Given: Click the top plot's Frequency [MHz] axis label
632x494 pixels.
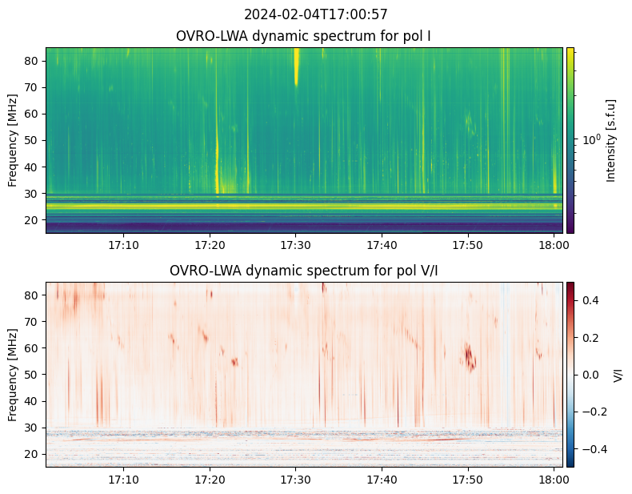Looking at the screenshot, I should click(13, 140).
